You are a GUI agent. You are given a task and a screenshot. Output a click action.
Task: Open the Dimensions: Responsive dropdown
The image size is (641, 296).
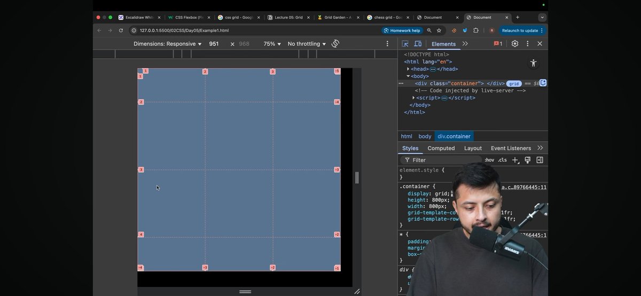(x=168, y=44)
